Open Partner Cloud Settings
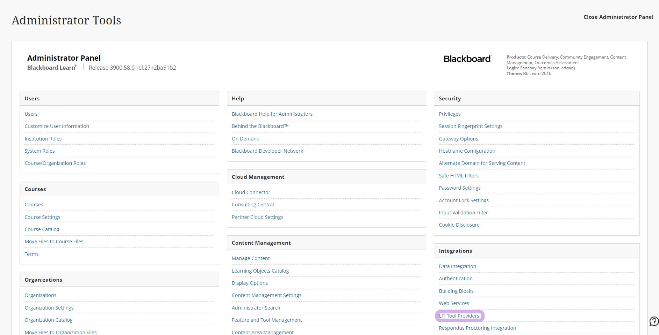The image size is (659, 335). coord(257,217)
